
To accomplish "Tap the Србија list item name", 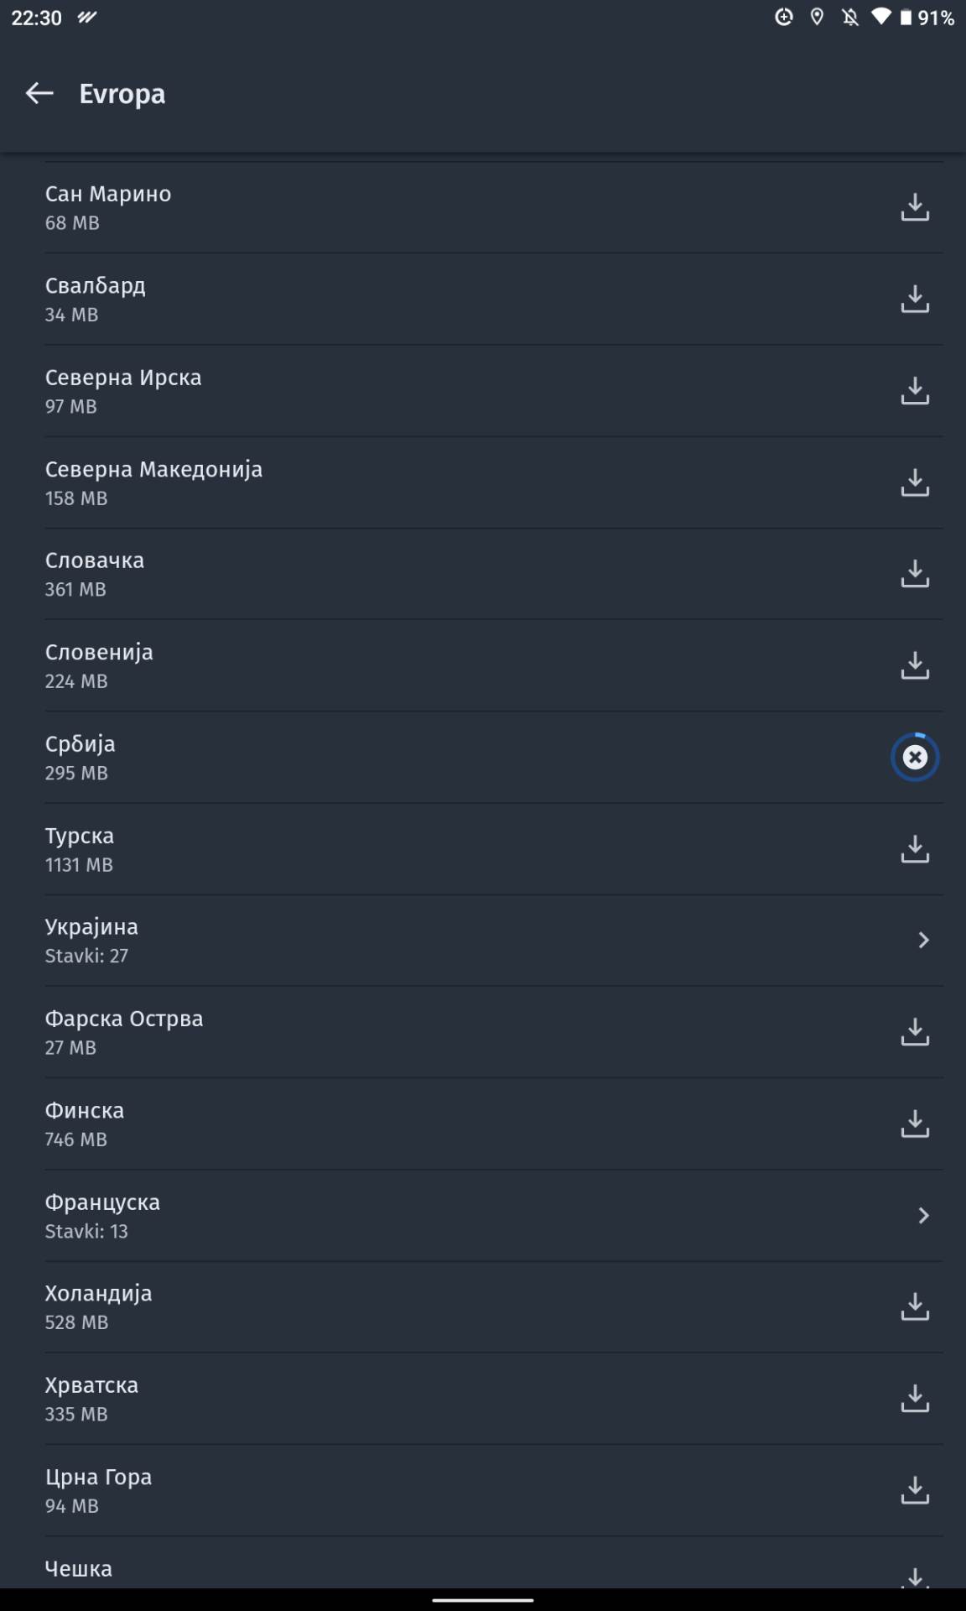I will (80, 744).
